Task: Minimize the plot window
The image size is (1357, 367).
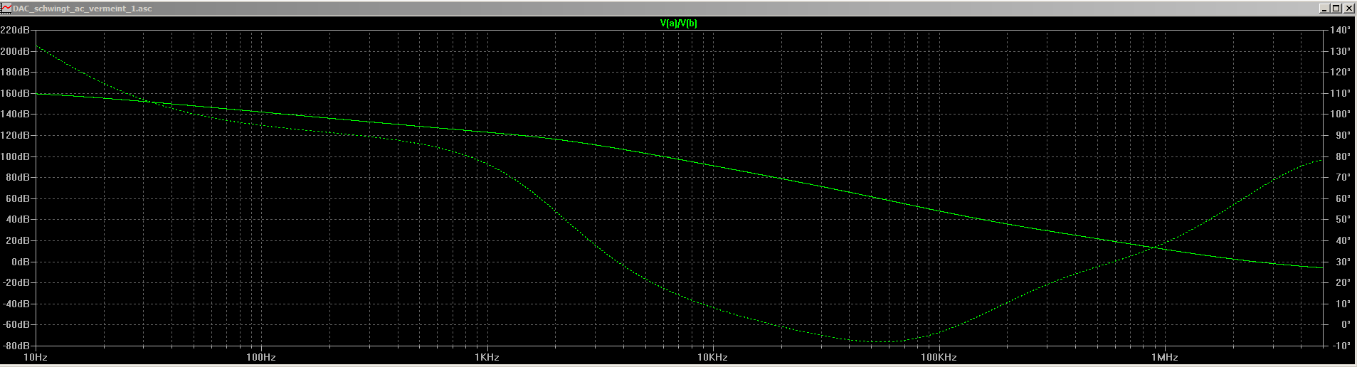Action: tap(1324, 9)
